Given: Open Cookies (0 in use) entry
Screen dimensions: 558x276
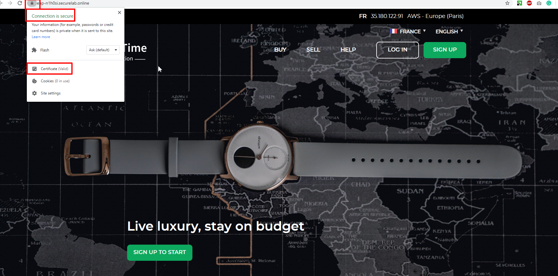Looking at the screenshot, I should pyautogui.click(x=51, y=81).
